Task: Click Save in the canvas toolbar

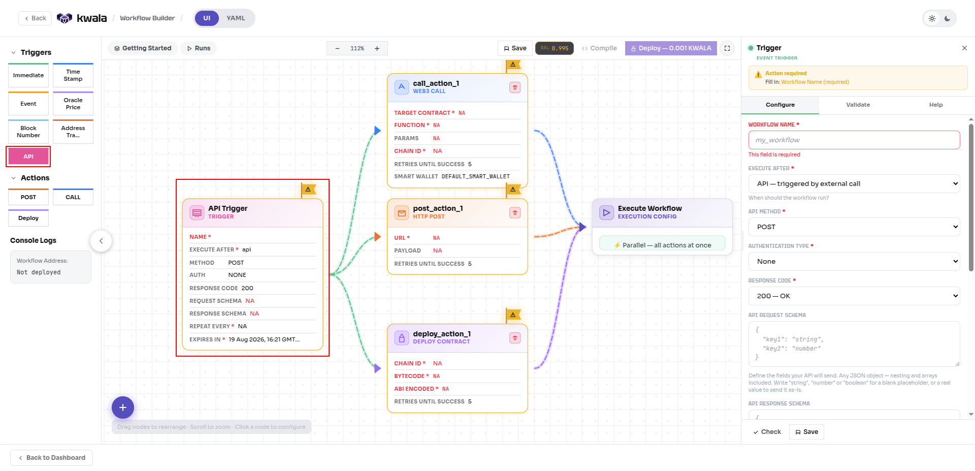Action: click(x=515, y=48)
